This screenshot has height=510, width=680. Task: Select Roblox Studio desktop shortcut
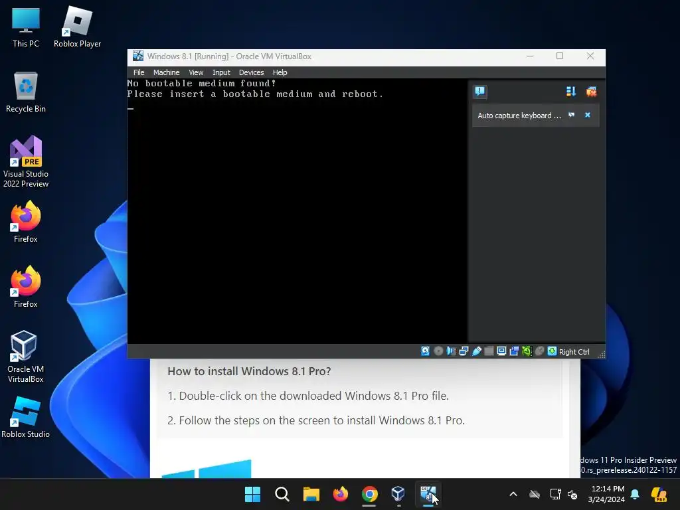pyautogui.click(x=26, y=417)
